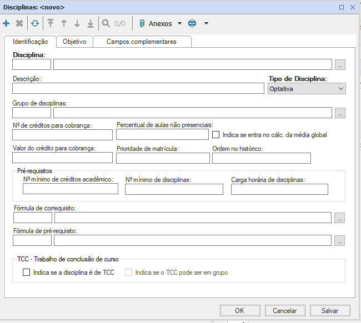Go to last record arrow icon
Viewport: 361px width, 323px height.
pos(90,24)
